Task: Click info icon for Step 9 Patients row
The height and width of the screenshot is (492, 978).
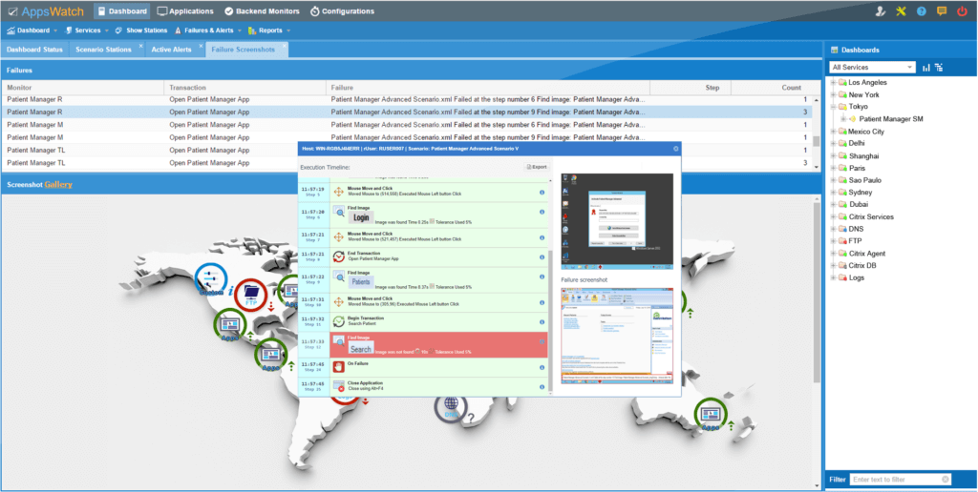Action: [x=542, y=277]
